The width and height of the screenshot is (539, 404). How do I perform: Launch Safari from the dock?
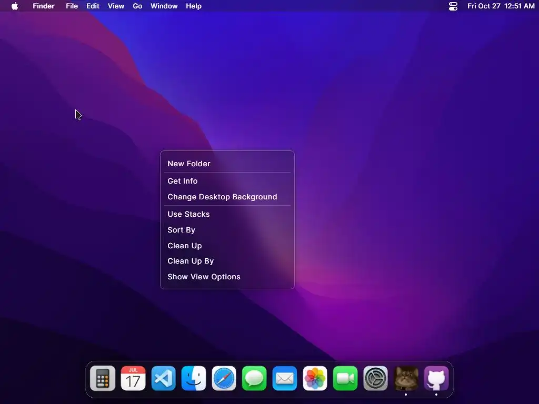coord(224,378)
